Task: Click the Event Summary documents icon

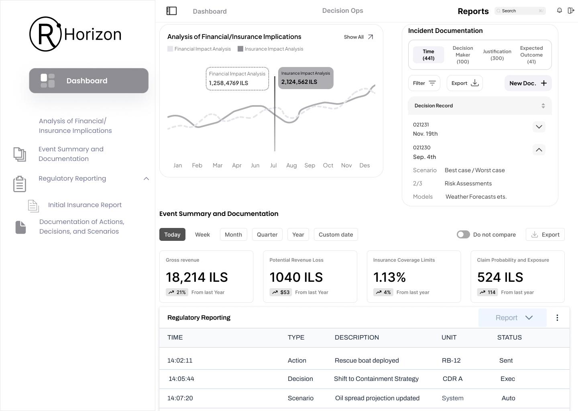Action: tap(20, 154)
